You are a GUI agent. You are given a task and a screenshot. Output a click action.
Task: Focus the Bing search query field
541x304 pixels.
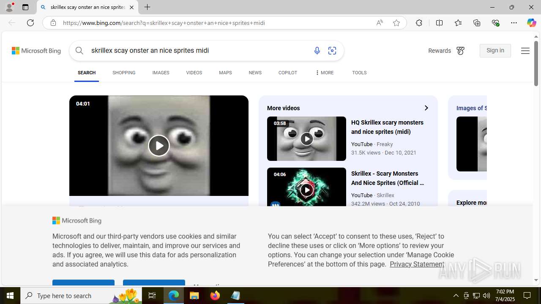199,51
